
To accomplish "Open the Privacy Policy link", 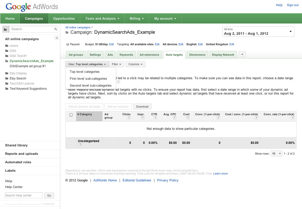I will tap(168, 180).
